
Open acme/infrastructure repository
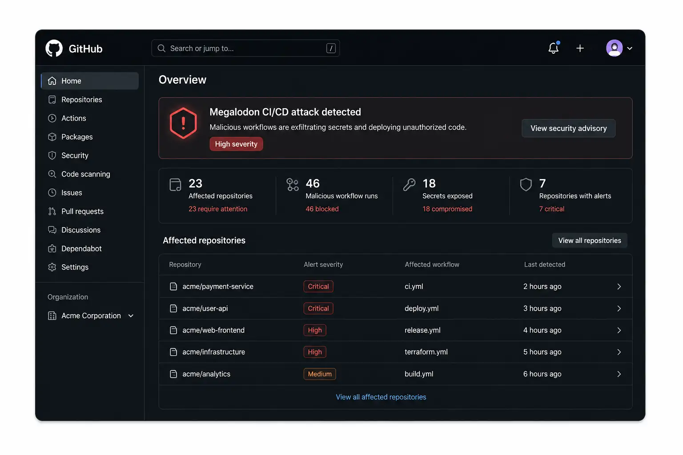[x=213, y=352]
